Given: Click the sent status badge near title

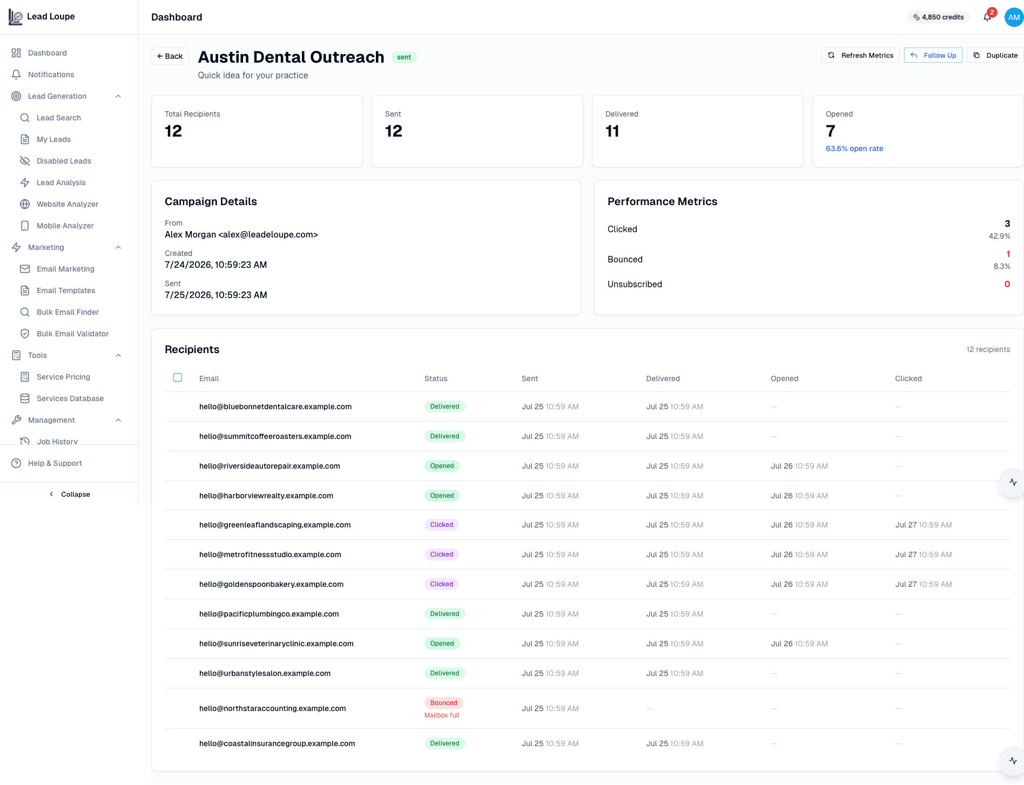Looking at the screenshot, I should [404, 57].
